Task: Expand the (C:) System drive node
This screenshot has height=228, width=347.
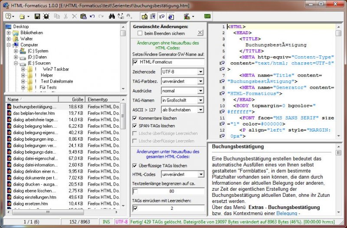Action: coord(16,51)
